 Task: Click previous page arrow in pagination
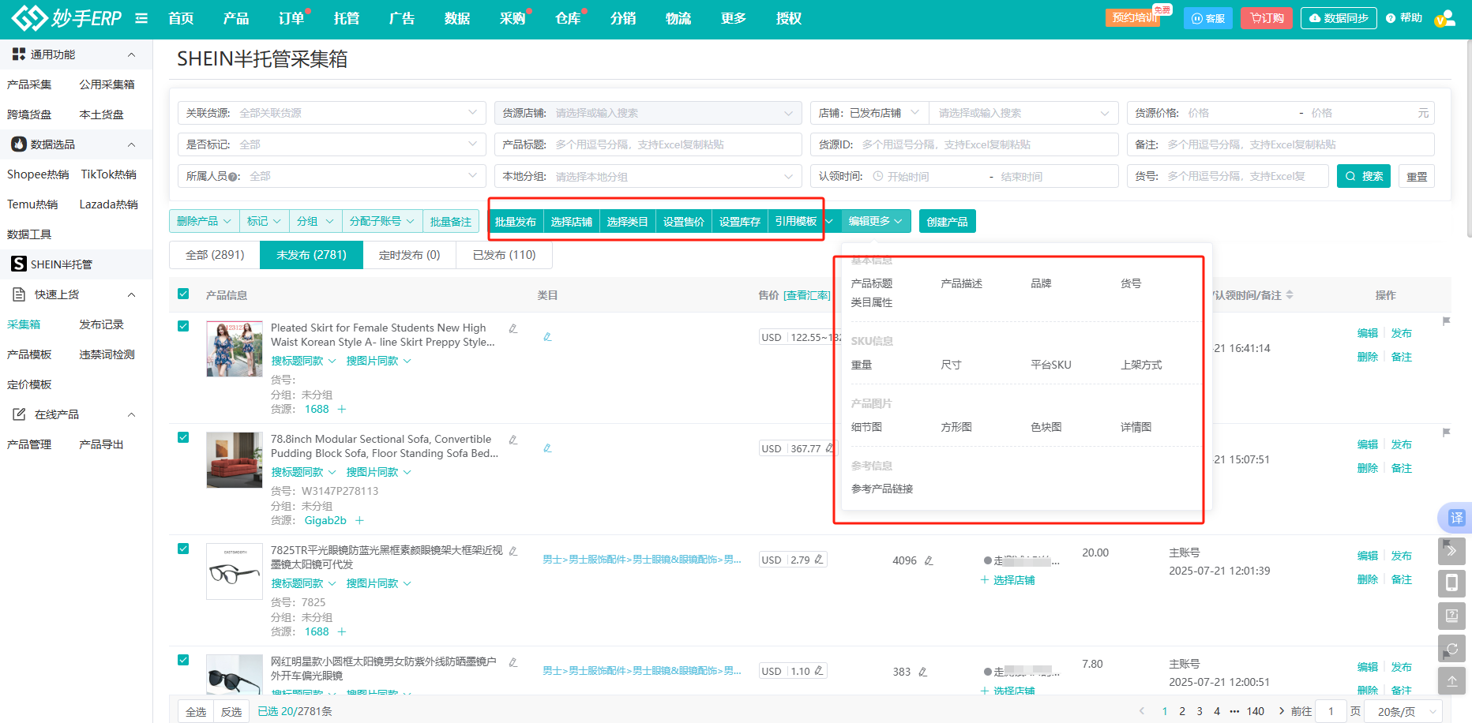pos(1142,711)
